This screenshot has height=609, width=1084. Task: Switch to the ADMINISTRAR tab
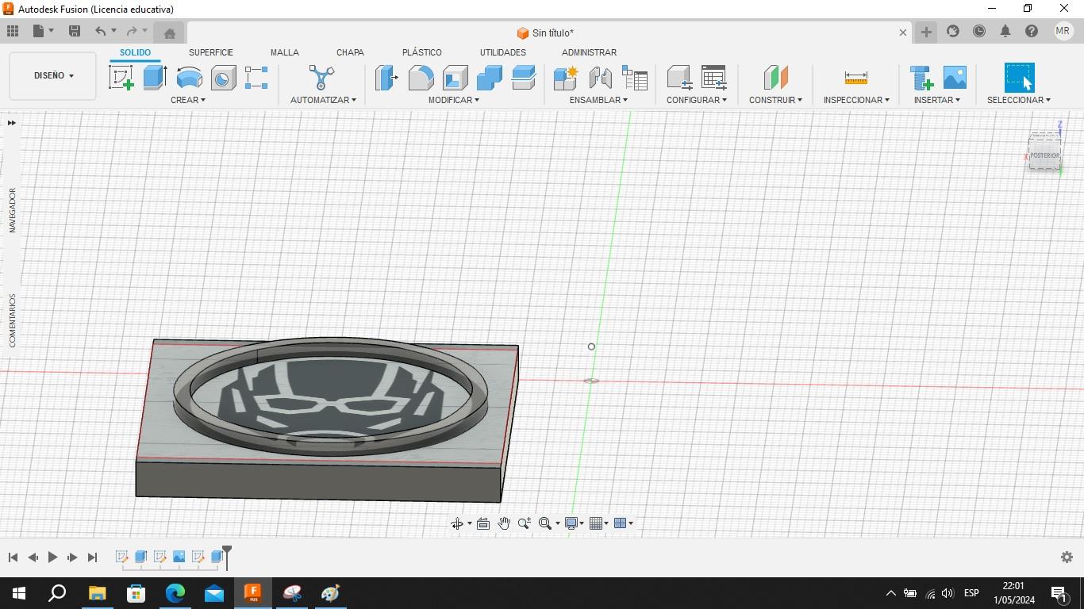(x=589, y=52)
